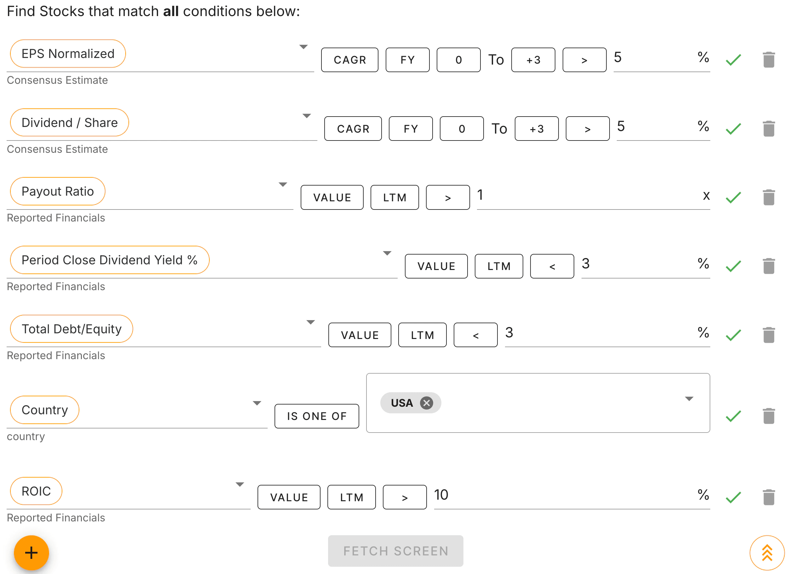789x574 pixels.
Task: Click the orange add condition plus button
Action: tap(31, 552)
